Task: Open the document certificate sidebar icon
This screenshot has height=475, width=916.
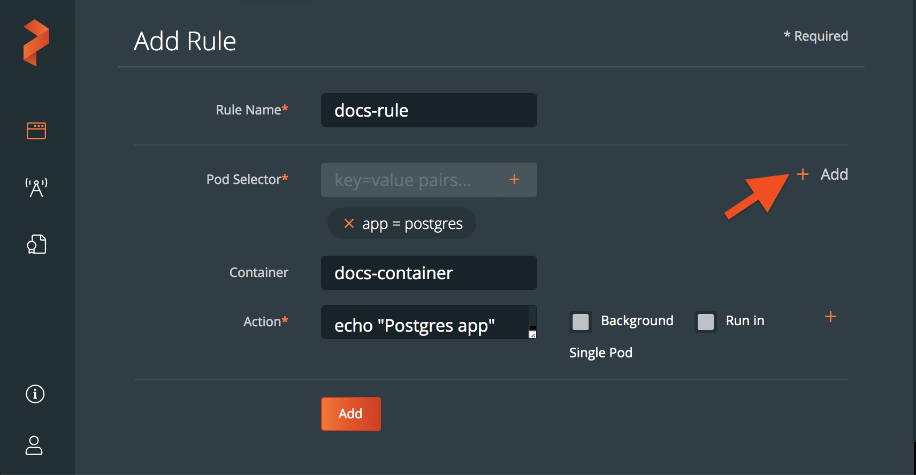Action: [36, 244]
